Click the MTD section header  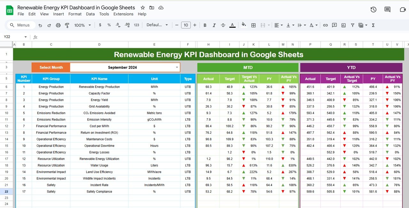(248, 67)
